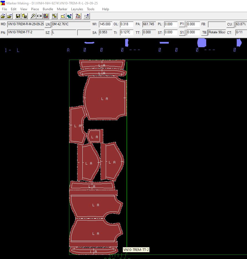Toggle the CU utilization button
The height and width of the screenshot is (259, 247).
tap(230, 24)
